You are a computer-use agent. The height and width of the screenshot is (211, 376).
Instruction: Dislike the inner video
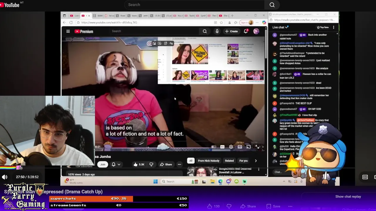click(151, 164)
